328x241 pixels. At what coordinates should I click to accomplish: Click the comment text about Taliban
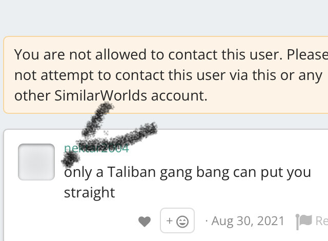tap(188, 182)
